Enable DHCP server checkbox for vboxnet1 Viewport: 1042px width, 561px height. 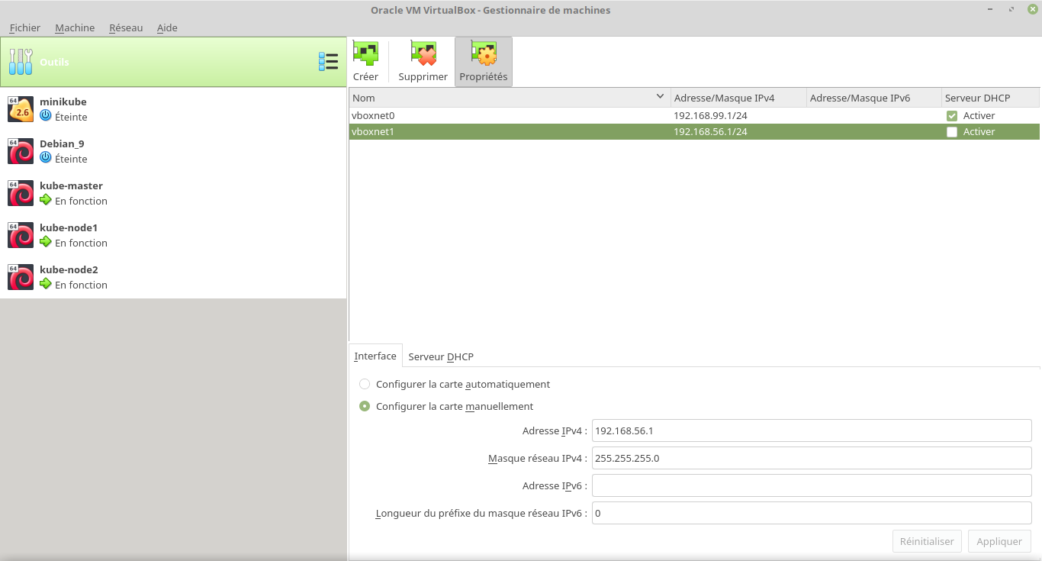point(952,132)
